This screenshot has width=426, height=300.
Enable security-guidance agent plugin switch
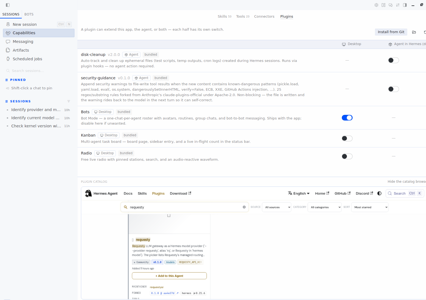coord(393,89)
